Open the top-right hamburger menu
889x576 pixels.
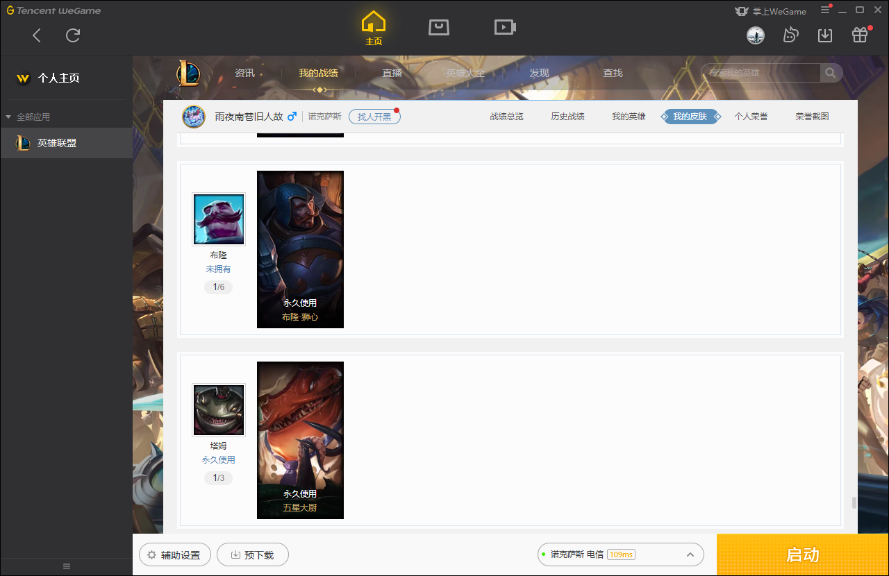pyautogui.click(x=826, y=10)
